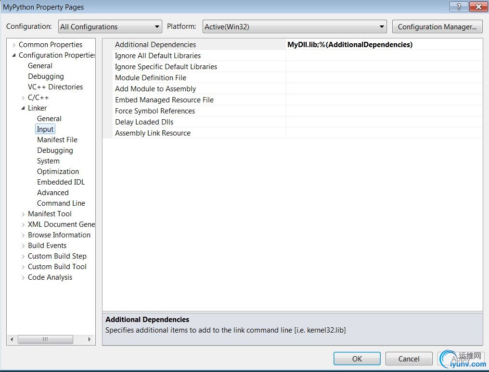The height and width of the screenshot is (372, 489).
Task: Click the Configuration Manager button
Action: click(x=437, y=27)
